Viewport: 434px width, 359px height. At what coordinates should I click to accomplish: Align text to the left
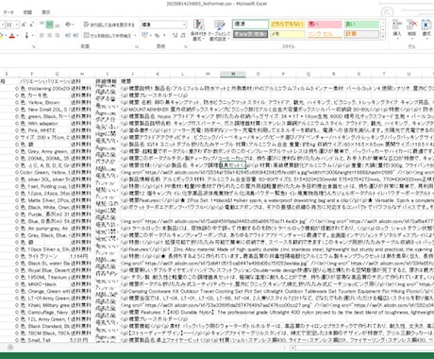coord(42,36)
